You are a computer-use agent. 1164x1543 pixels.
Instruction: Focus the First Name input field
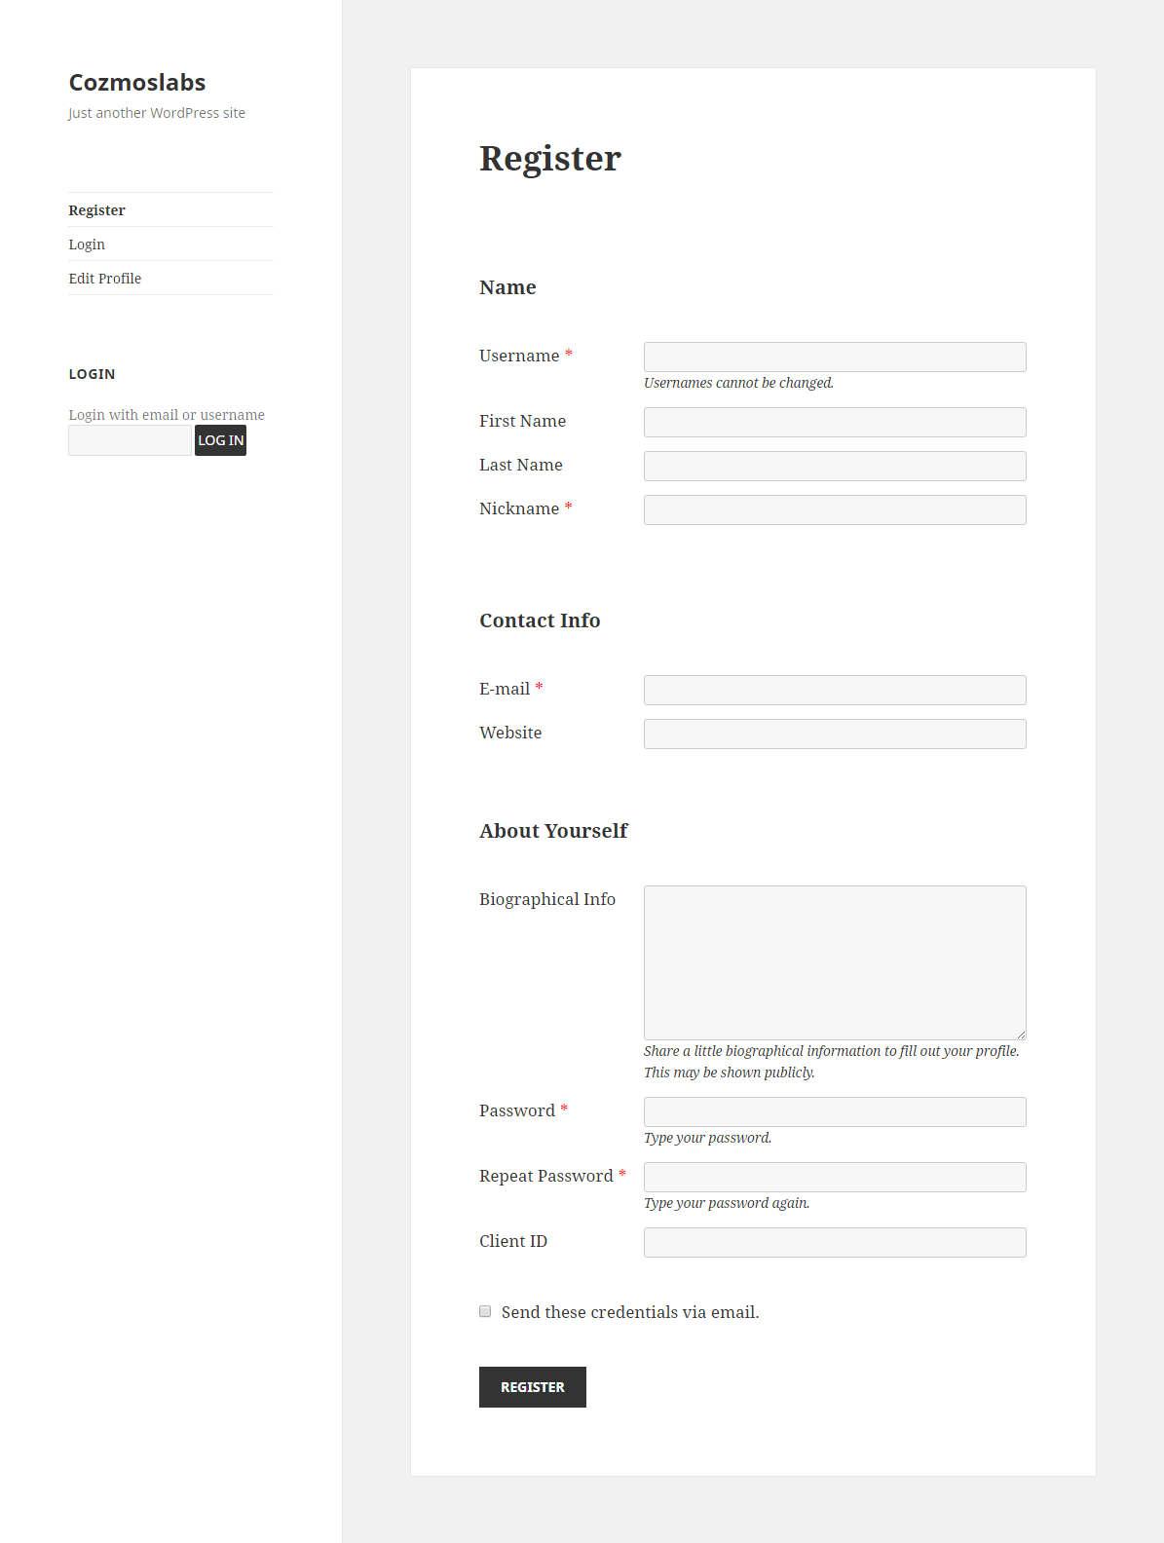pyautogui.click(x=835, y=422)
